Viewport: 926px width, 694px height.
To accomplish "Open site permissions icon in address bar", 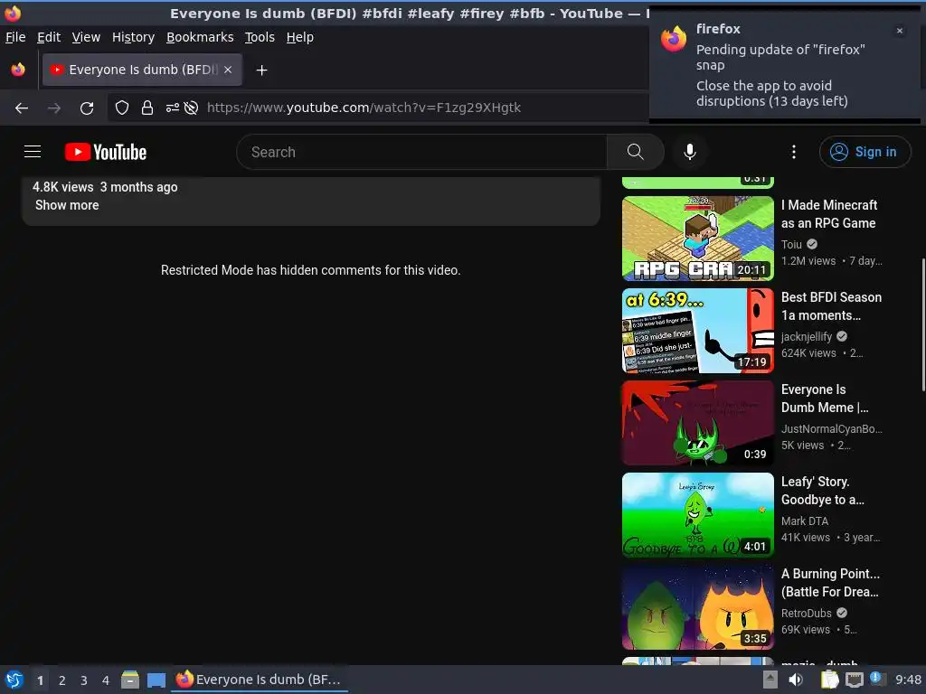I will pyautogui.click(x=172, y=108).
